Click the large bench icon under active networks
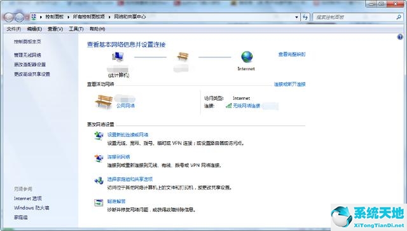This screenshot has height=231, width=407. [x=104, y=102]
